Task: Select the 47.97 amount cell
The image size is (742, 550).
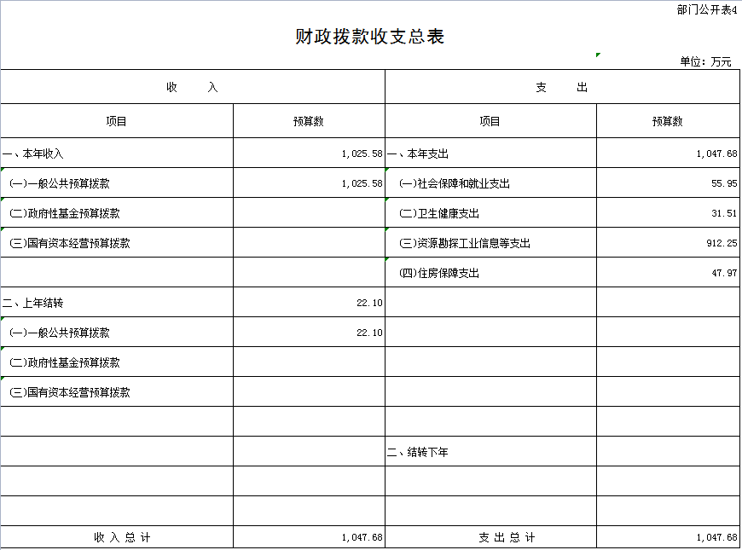Action: click(x=668, y=273)
